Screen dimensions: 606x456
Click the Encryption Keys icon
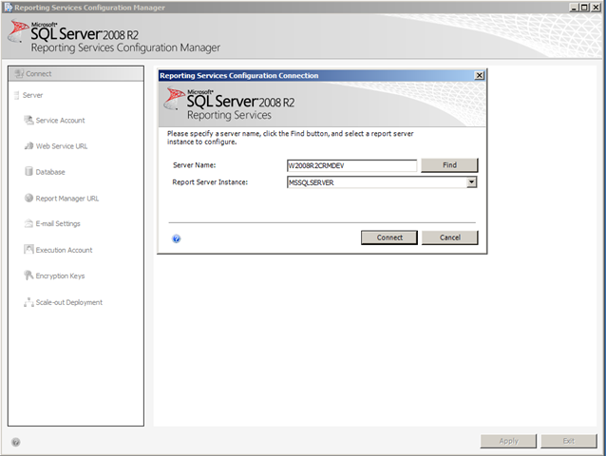click(x=28, y=275)
